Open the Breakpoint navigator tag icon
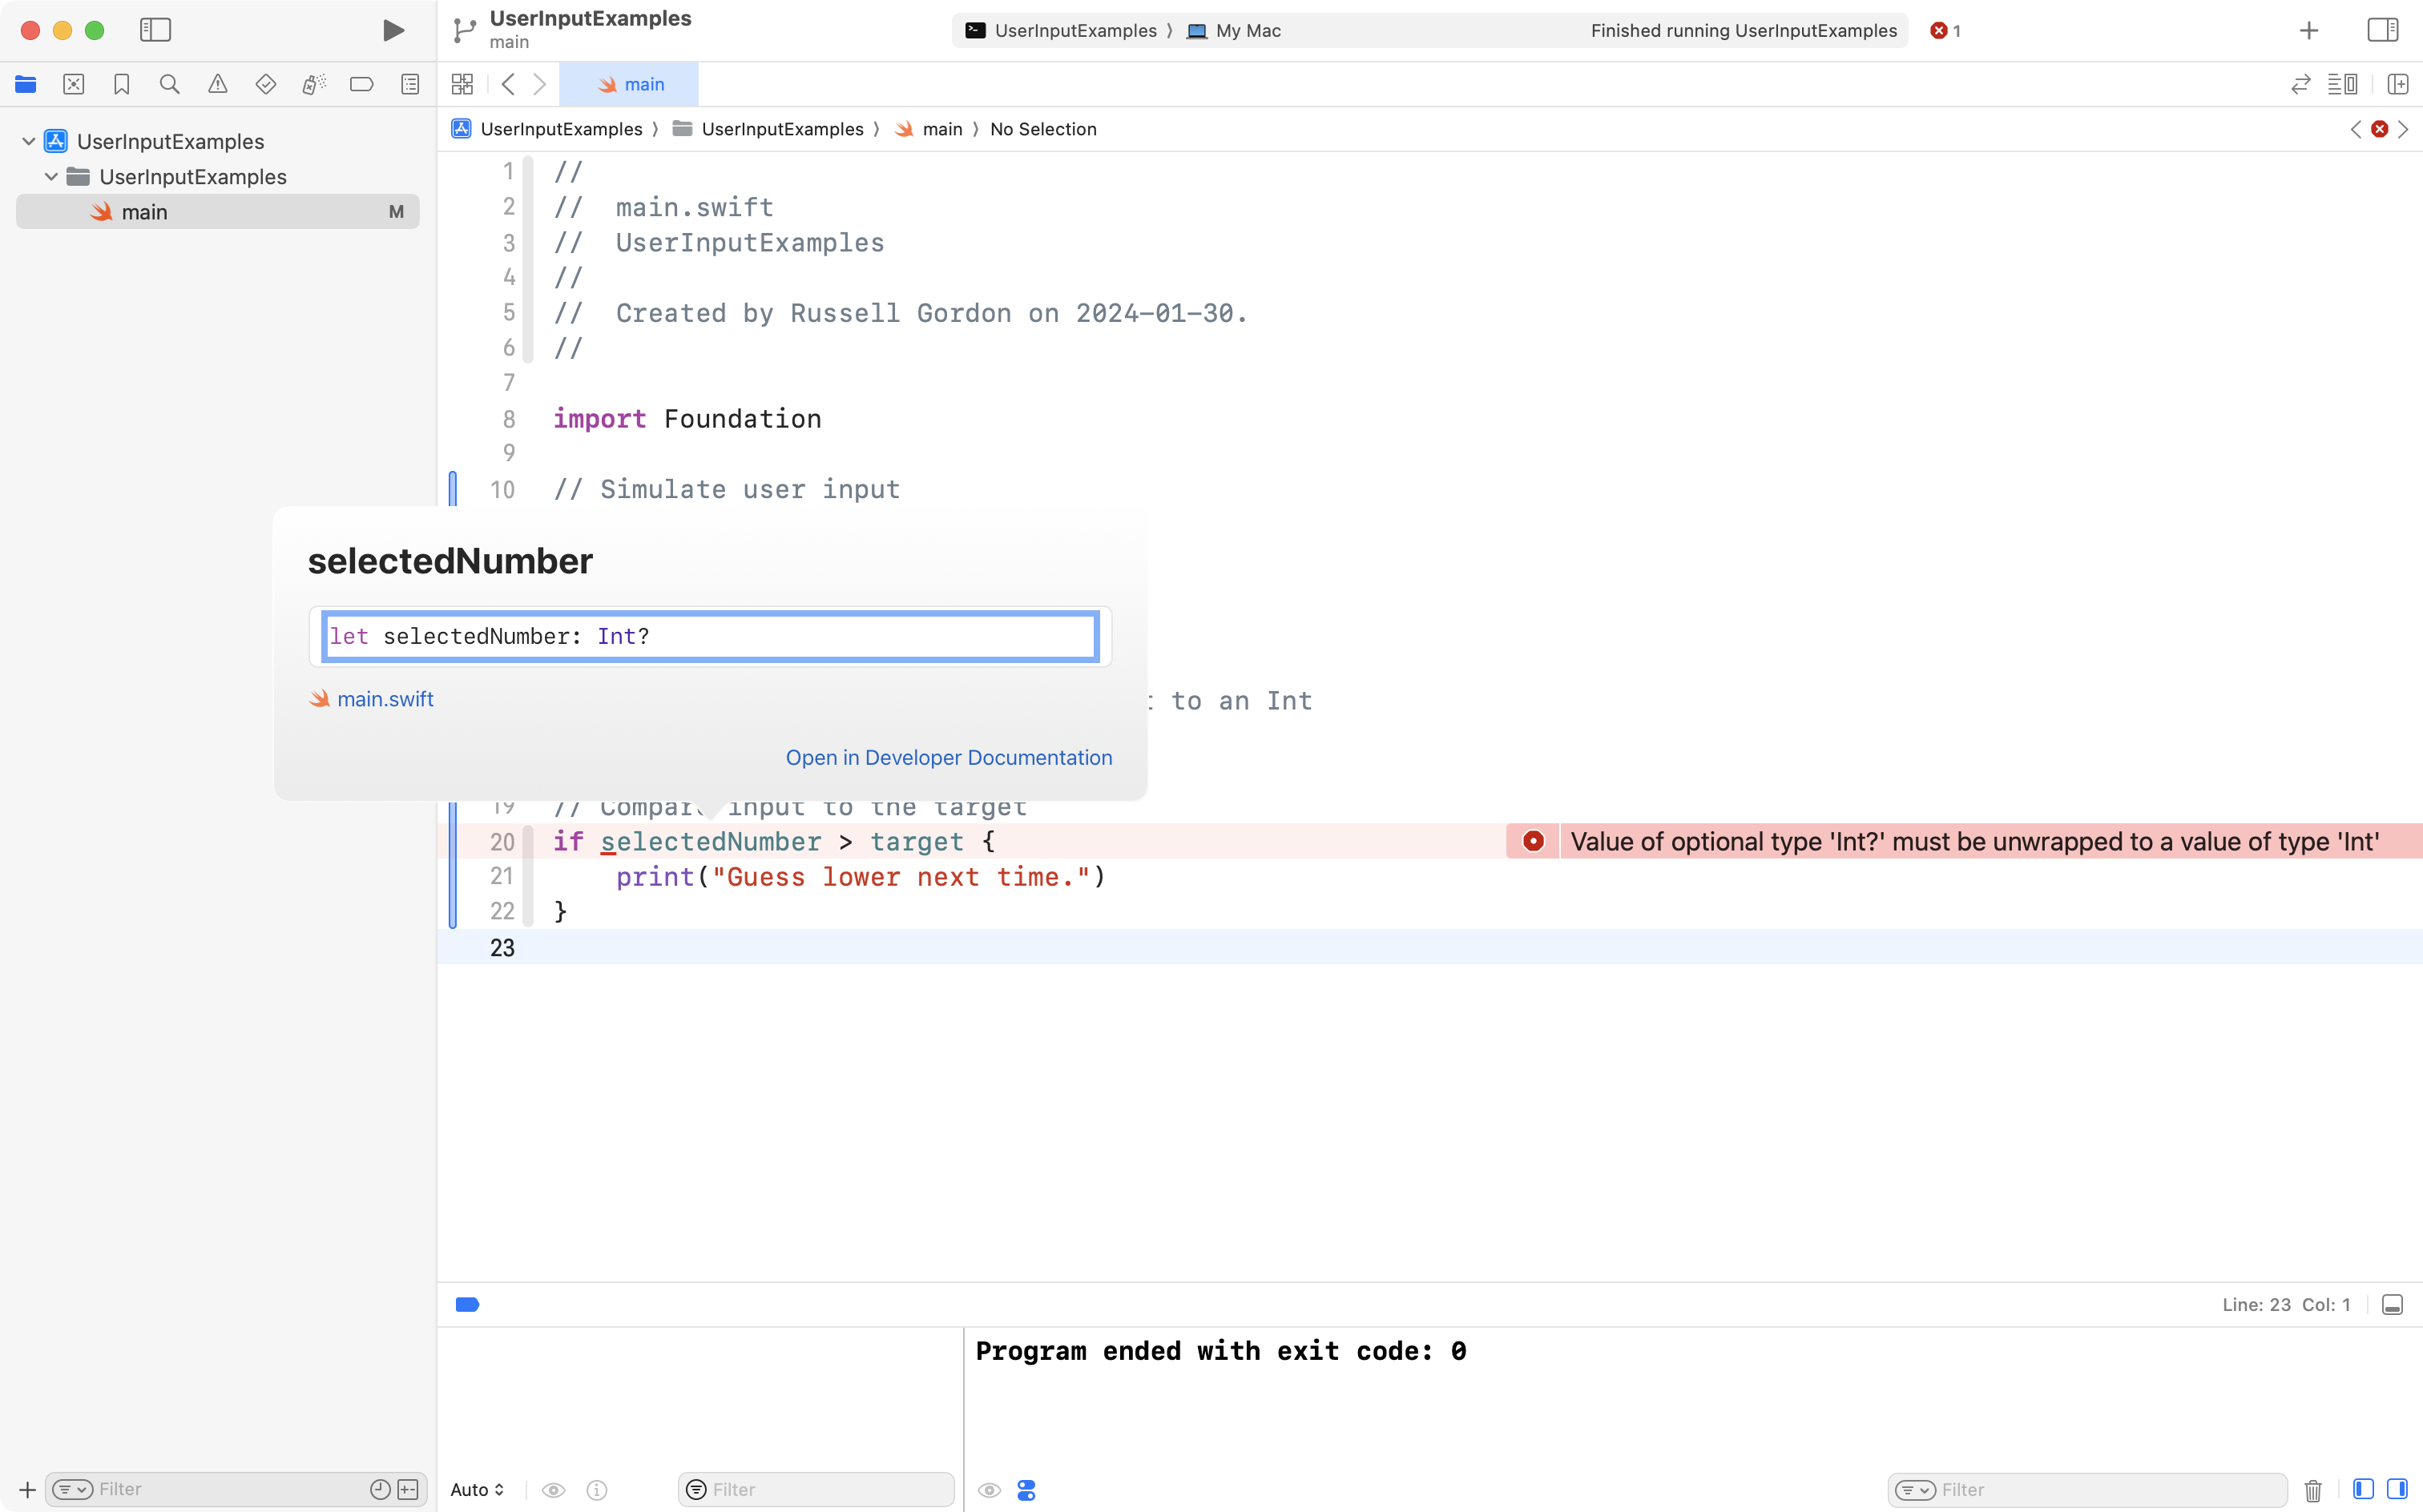2423x1512 pixels. tap(361, 84)
